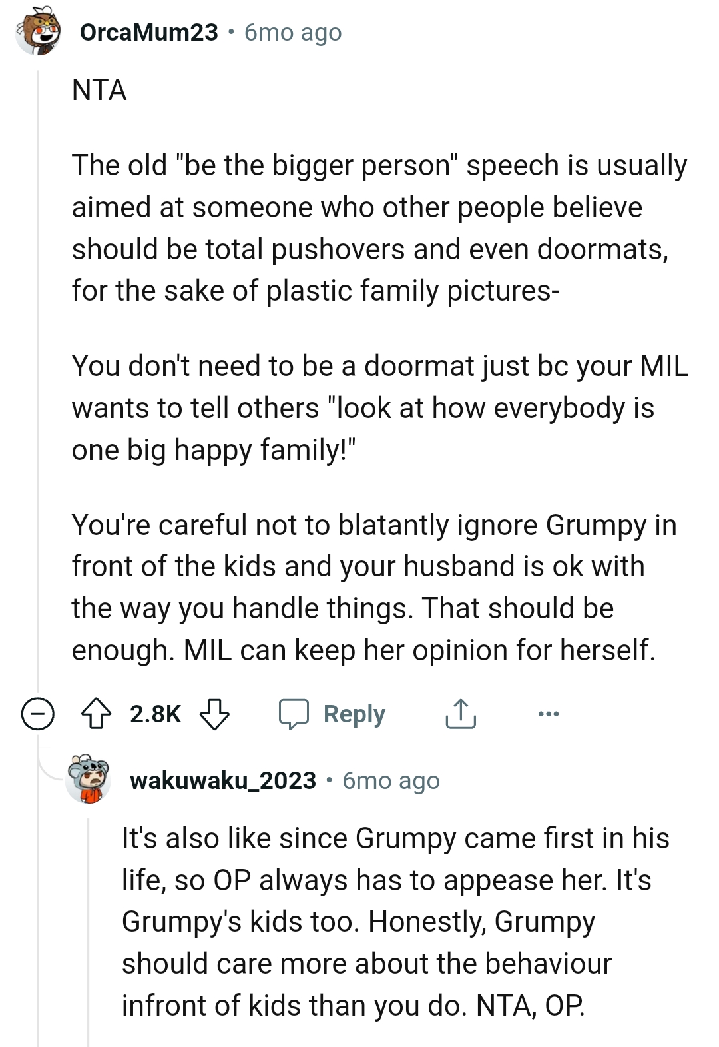Tap the 2.8K vote count

[155, 714]
